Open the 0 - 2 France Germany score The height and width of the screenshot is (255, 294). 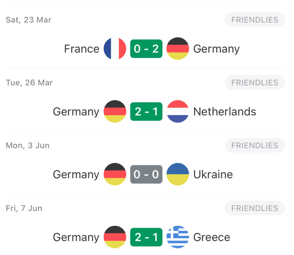[x=146, y=49]
